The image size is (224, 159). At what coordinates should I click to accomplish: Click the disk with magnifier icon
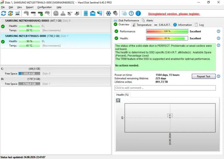47,13
